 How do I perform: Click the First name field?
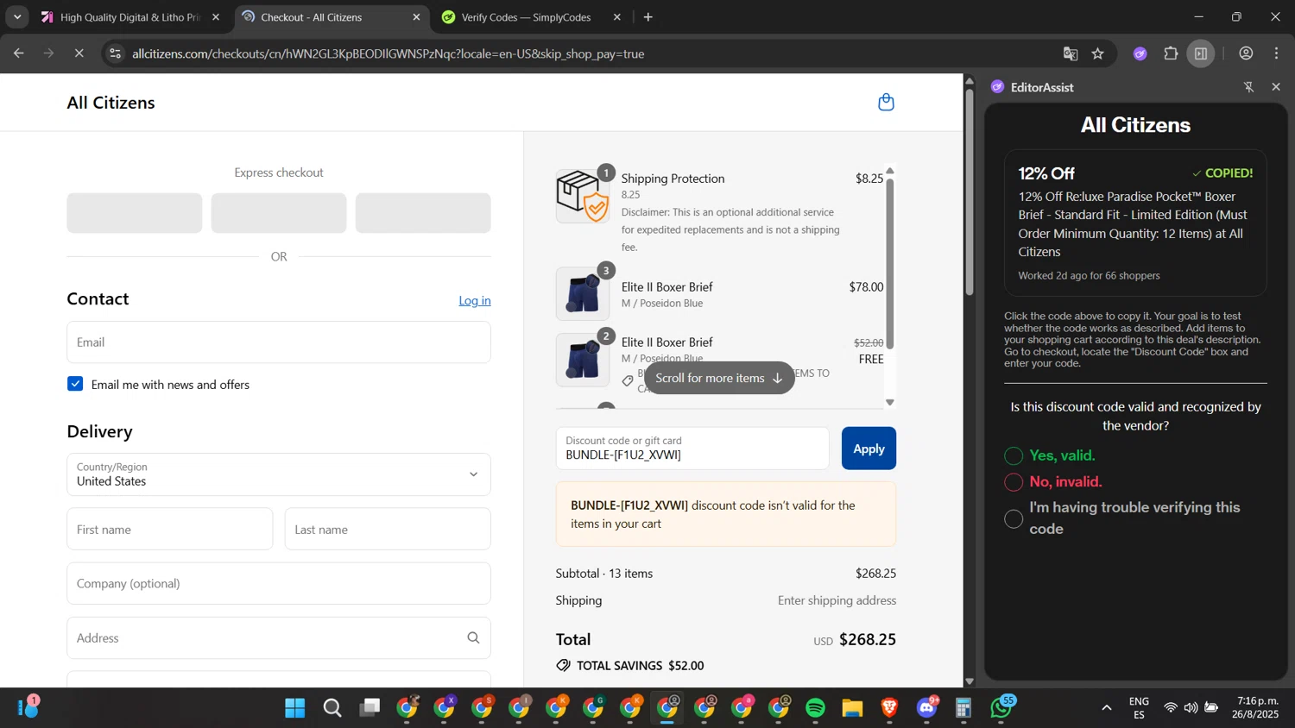pos(170,530)
